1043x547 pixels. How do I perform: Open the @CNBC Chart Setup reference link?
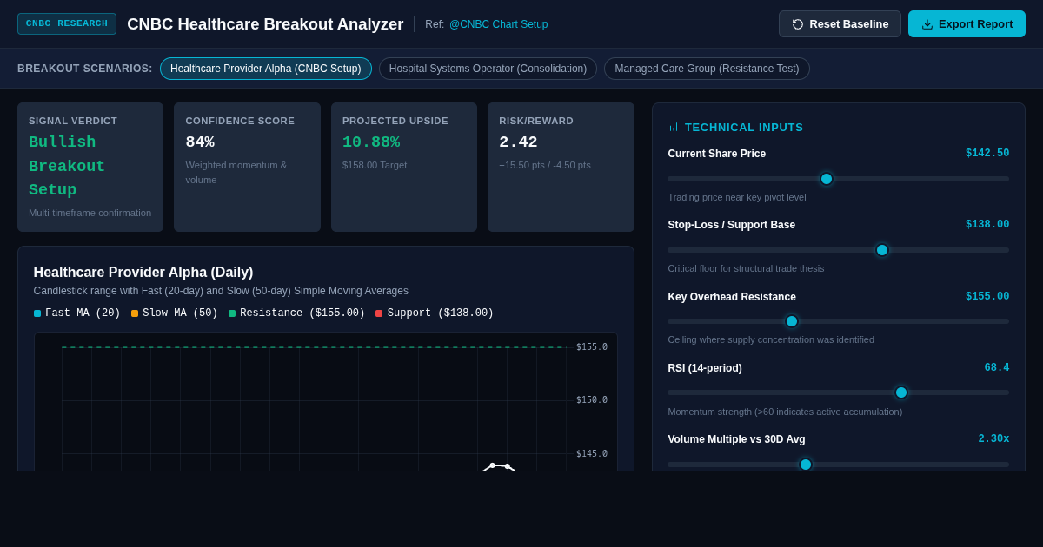498,24
